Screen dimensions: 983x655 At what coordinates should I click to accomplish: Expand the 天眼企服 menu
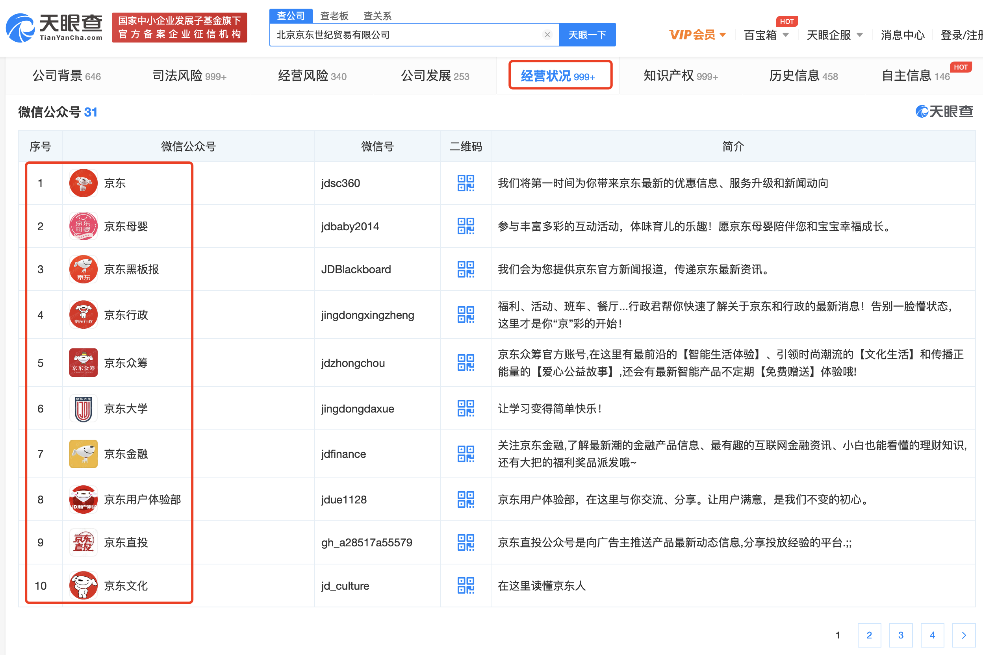834,35
